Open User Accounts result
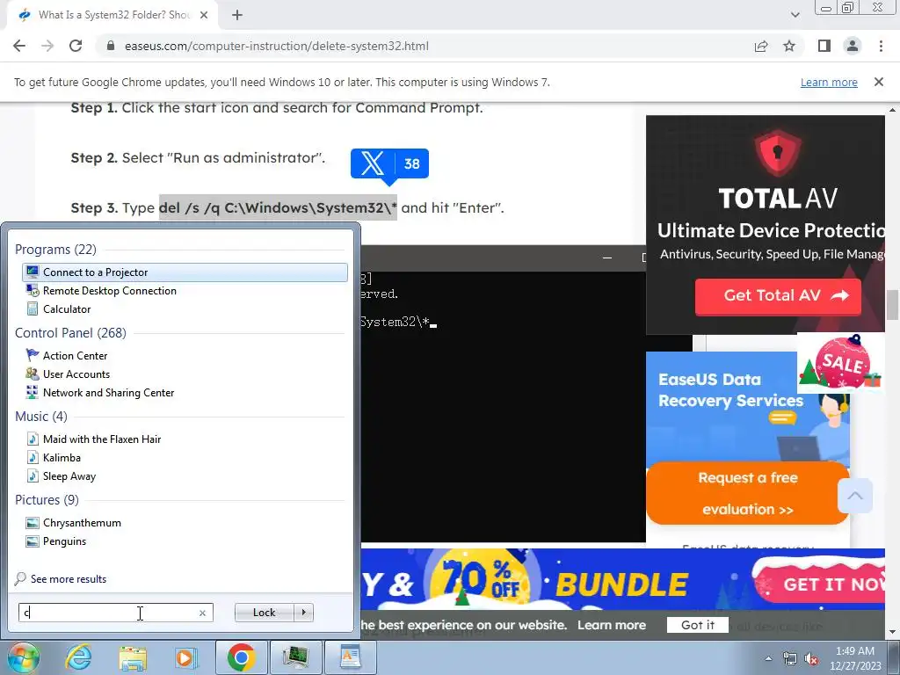The width and height of the screenshot is (900, 675). [68, 374]
